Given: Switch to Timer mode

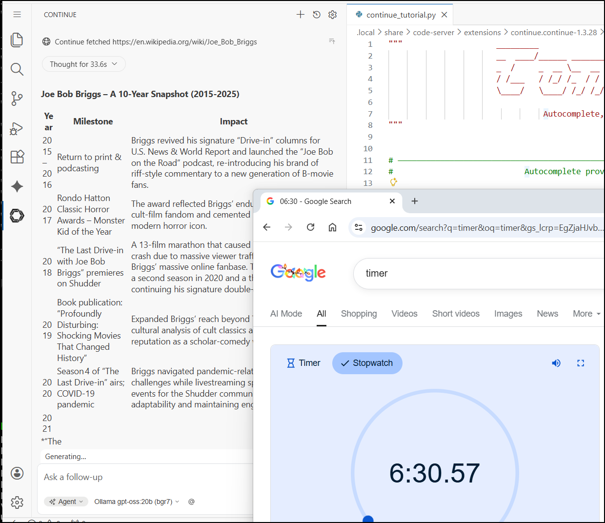Looking at the screenshot, I should 303,363.
